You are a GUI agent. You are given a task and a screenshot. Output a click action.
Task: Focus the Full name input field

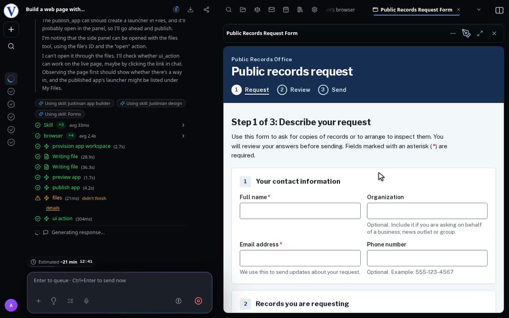pos(300,211)
